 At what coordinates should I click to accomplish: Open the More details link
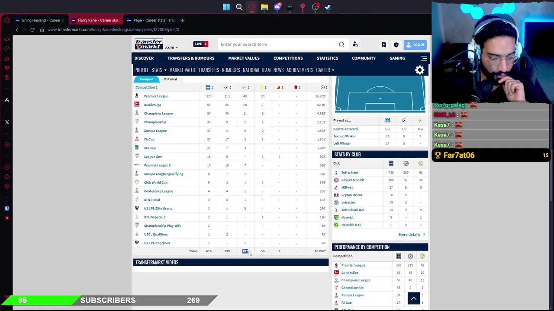click(412, 235)
